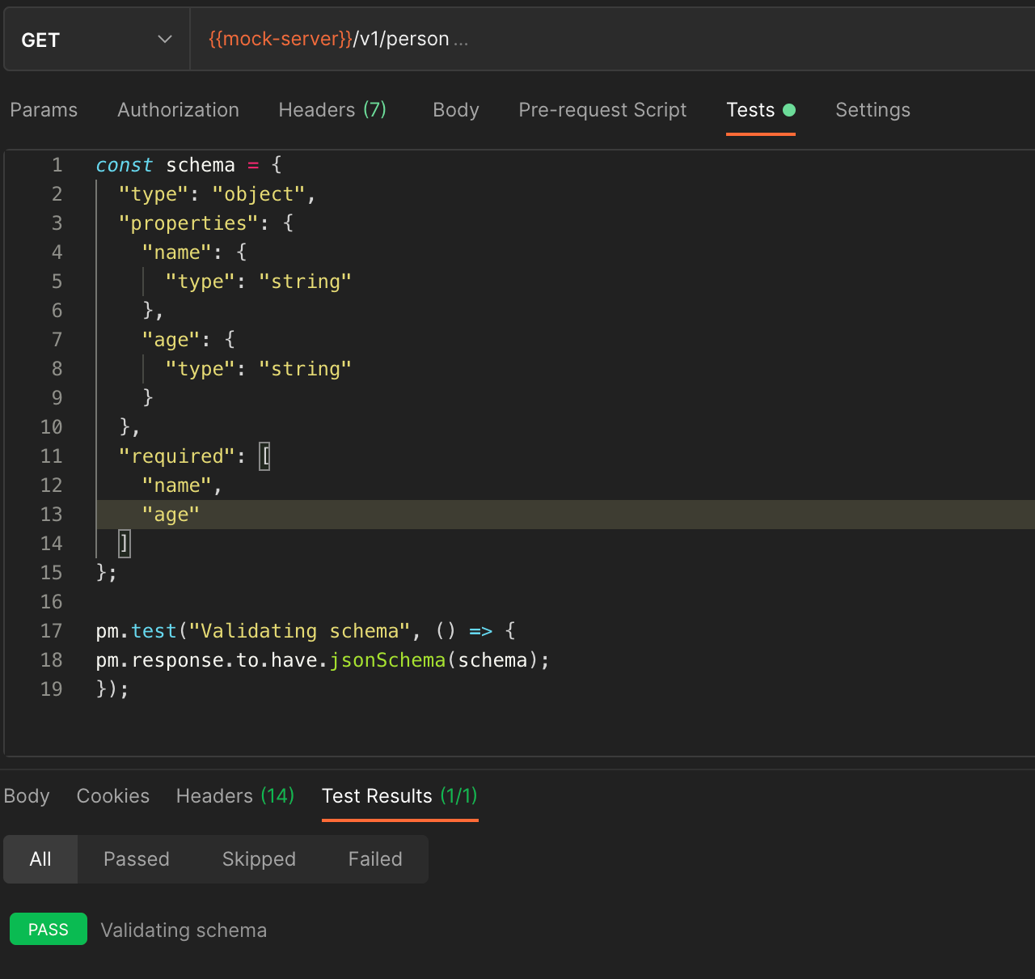Image resolution: width=1035 pixels, height=979 pixels.
Task: Open the GET method dropdown
Action: click(95, 38)
